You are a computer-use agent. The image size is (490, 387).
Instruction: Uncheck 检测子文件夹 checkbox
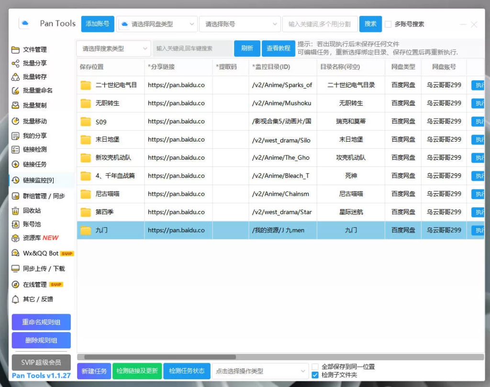[x=315, y=375]
